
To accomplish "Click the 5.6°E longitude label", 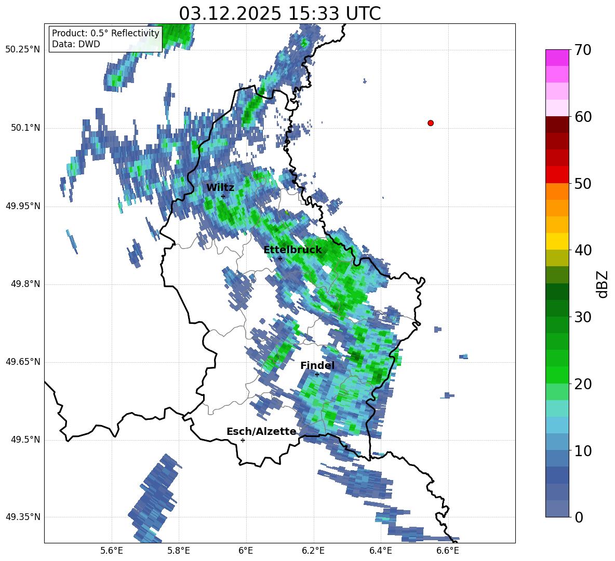I will [x=112, y=551].
